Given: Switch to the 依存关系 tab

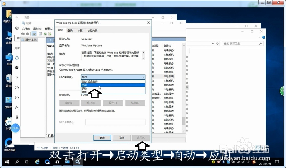Looking at the screenshot, I should coord(92,31).
